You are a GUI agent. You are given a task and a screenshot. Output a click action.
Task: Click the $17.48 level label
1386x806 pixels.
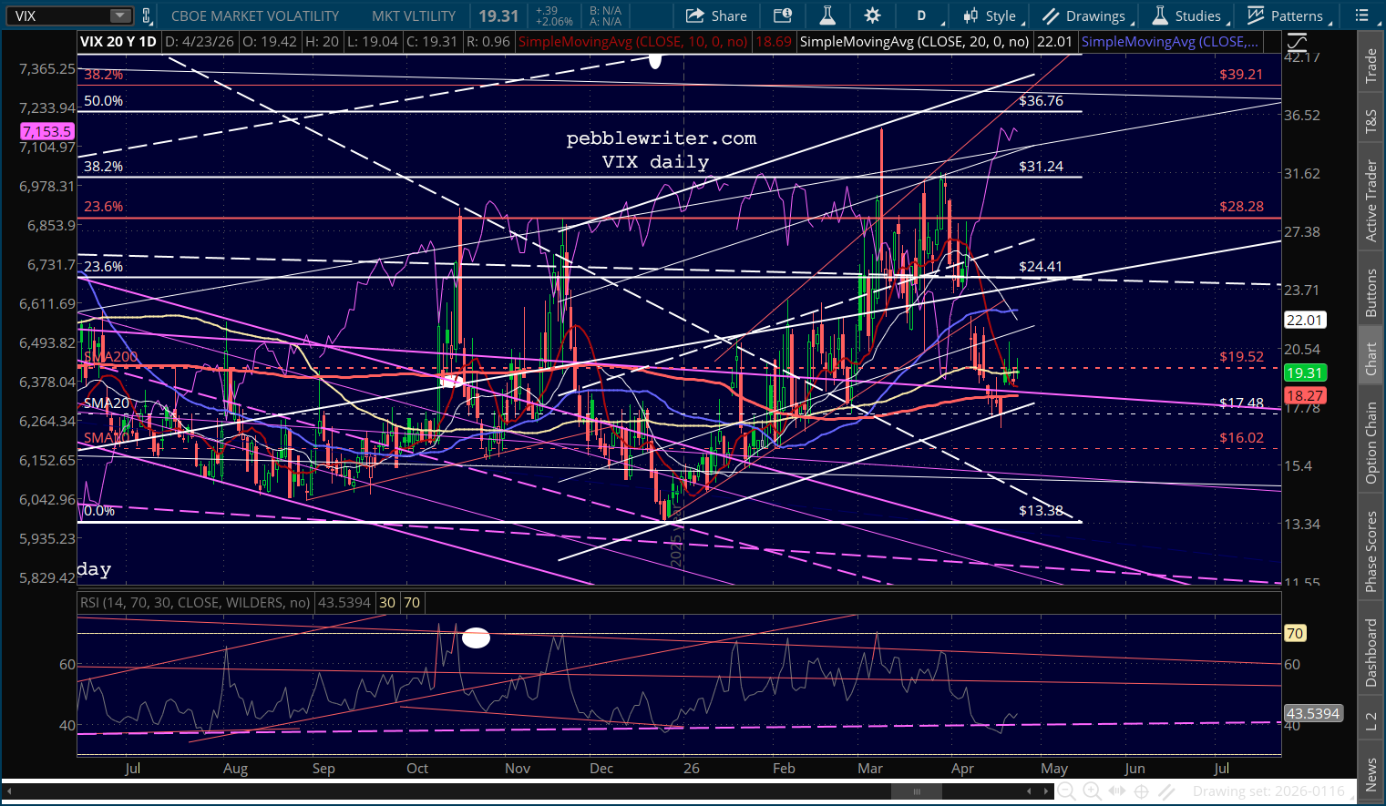(1241, 403)
